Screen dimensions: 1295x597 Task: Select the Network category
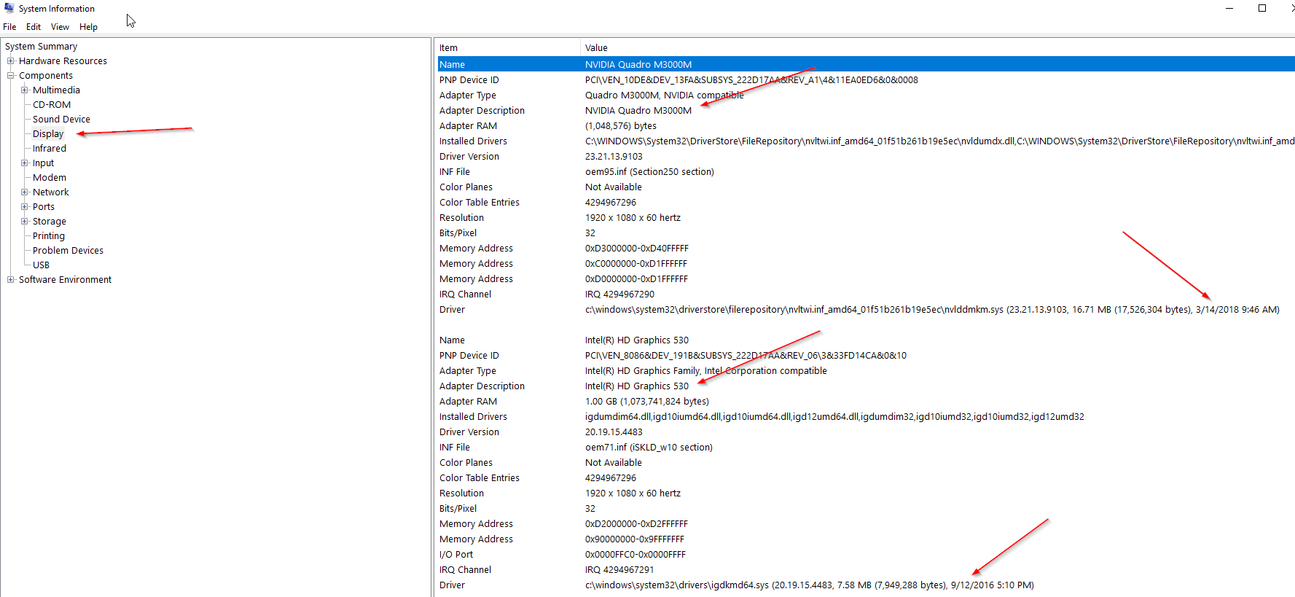point(50,192)
